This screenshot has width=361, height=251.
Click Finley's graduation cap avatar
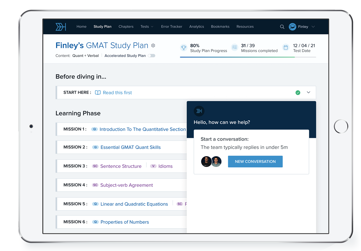click(x=292, y=27)
